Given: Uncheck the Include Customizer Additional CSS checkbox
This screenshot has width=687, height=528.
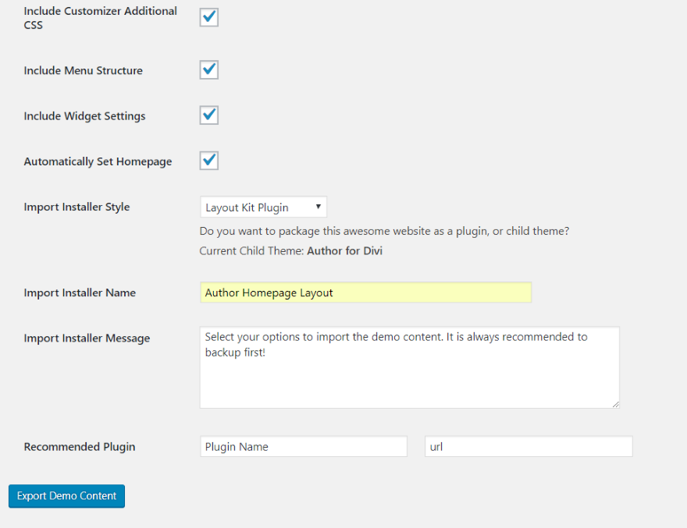Looking at the screenshot, I should point(208,17).
